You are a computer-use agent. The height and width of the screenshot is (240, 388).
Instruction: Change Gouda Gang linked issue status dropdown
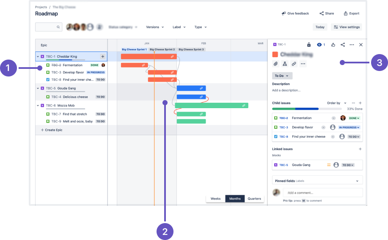pyautogui.click(x=348, y=165)
